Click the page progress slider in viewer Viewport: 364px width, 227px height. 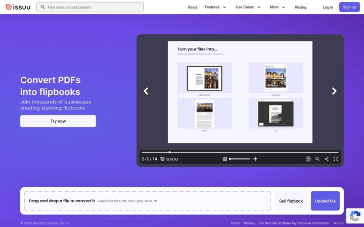(x=240, y=152)
